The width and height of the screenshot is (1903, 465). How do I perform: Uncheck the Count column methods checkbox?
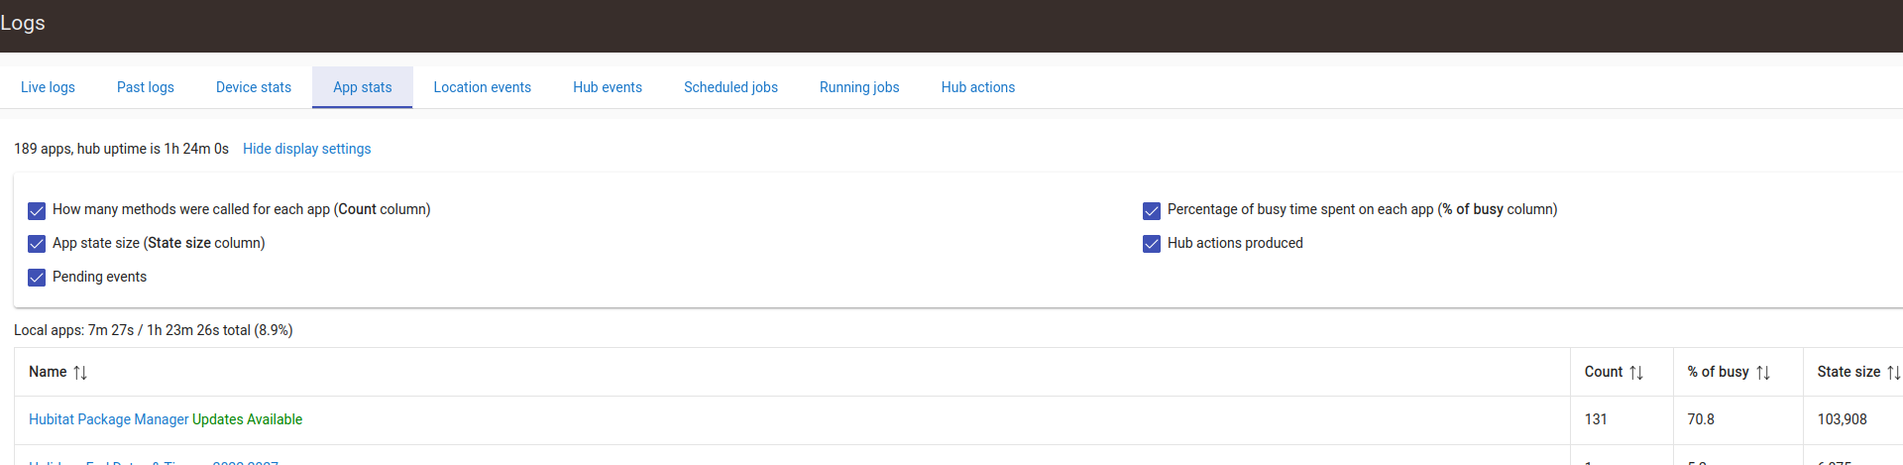pos(37,210)
